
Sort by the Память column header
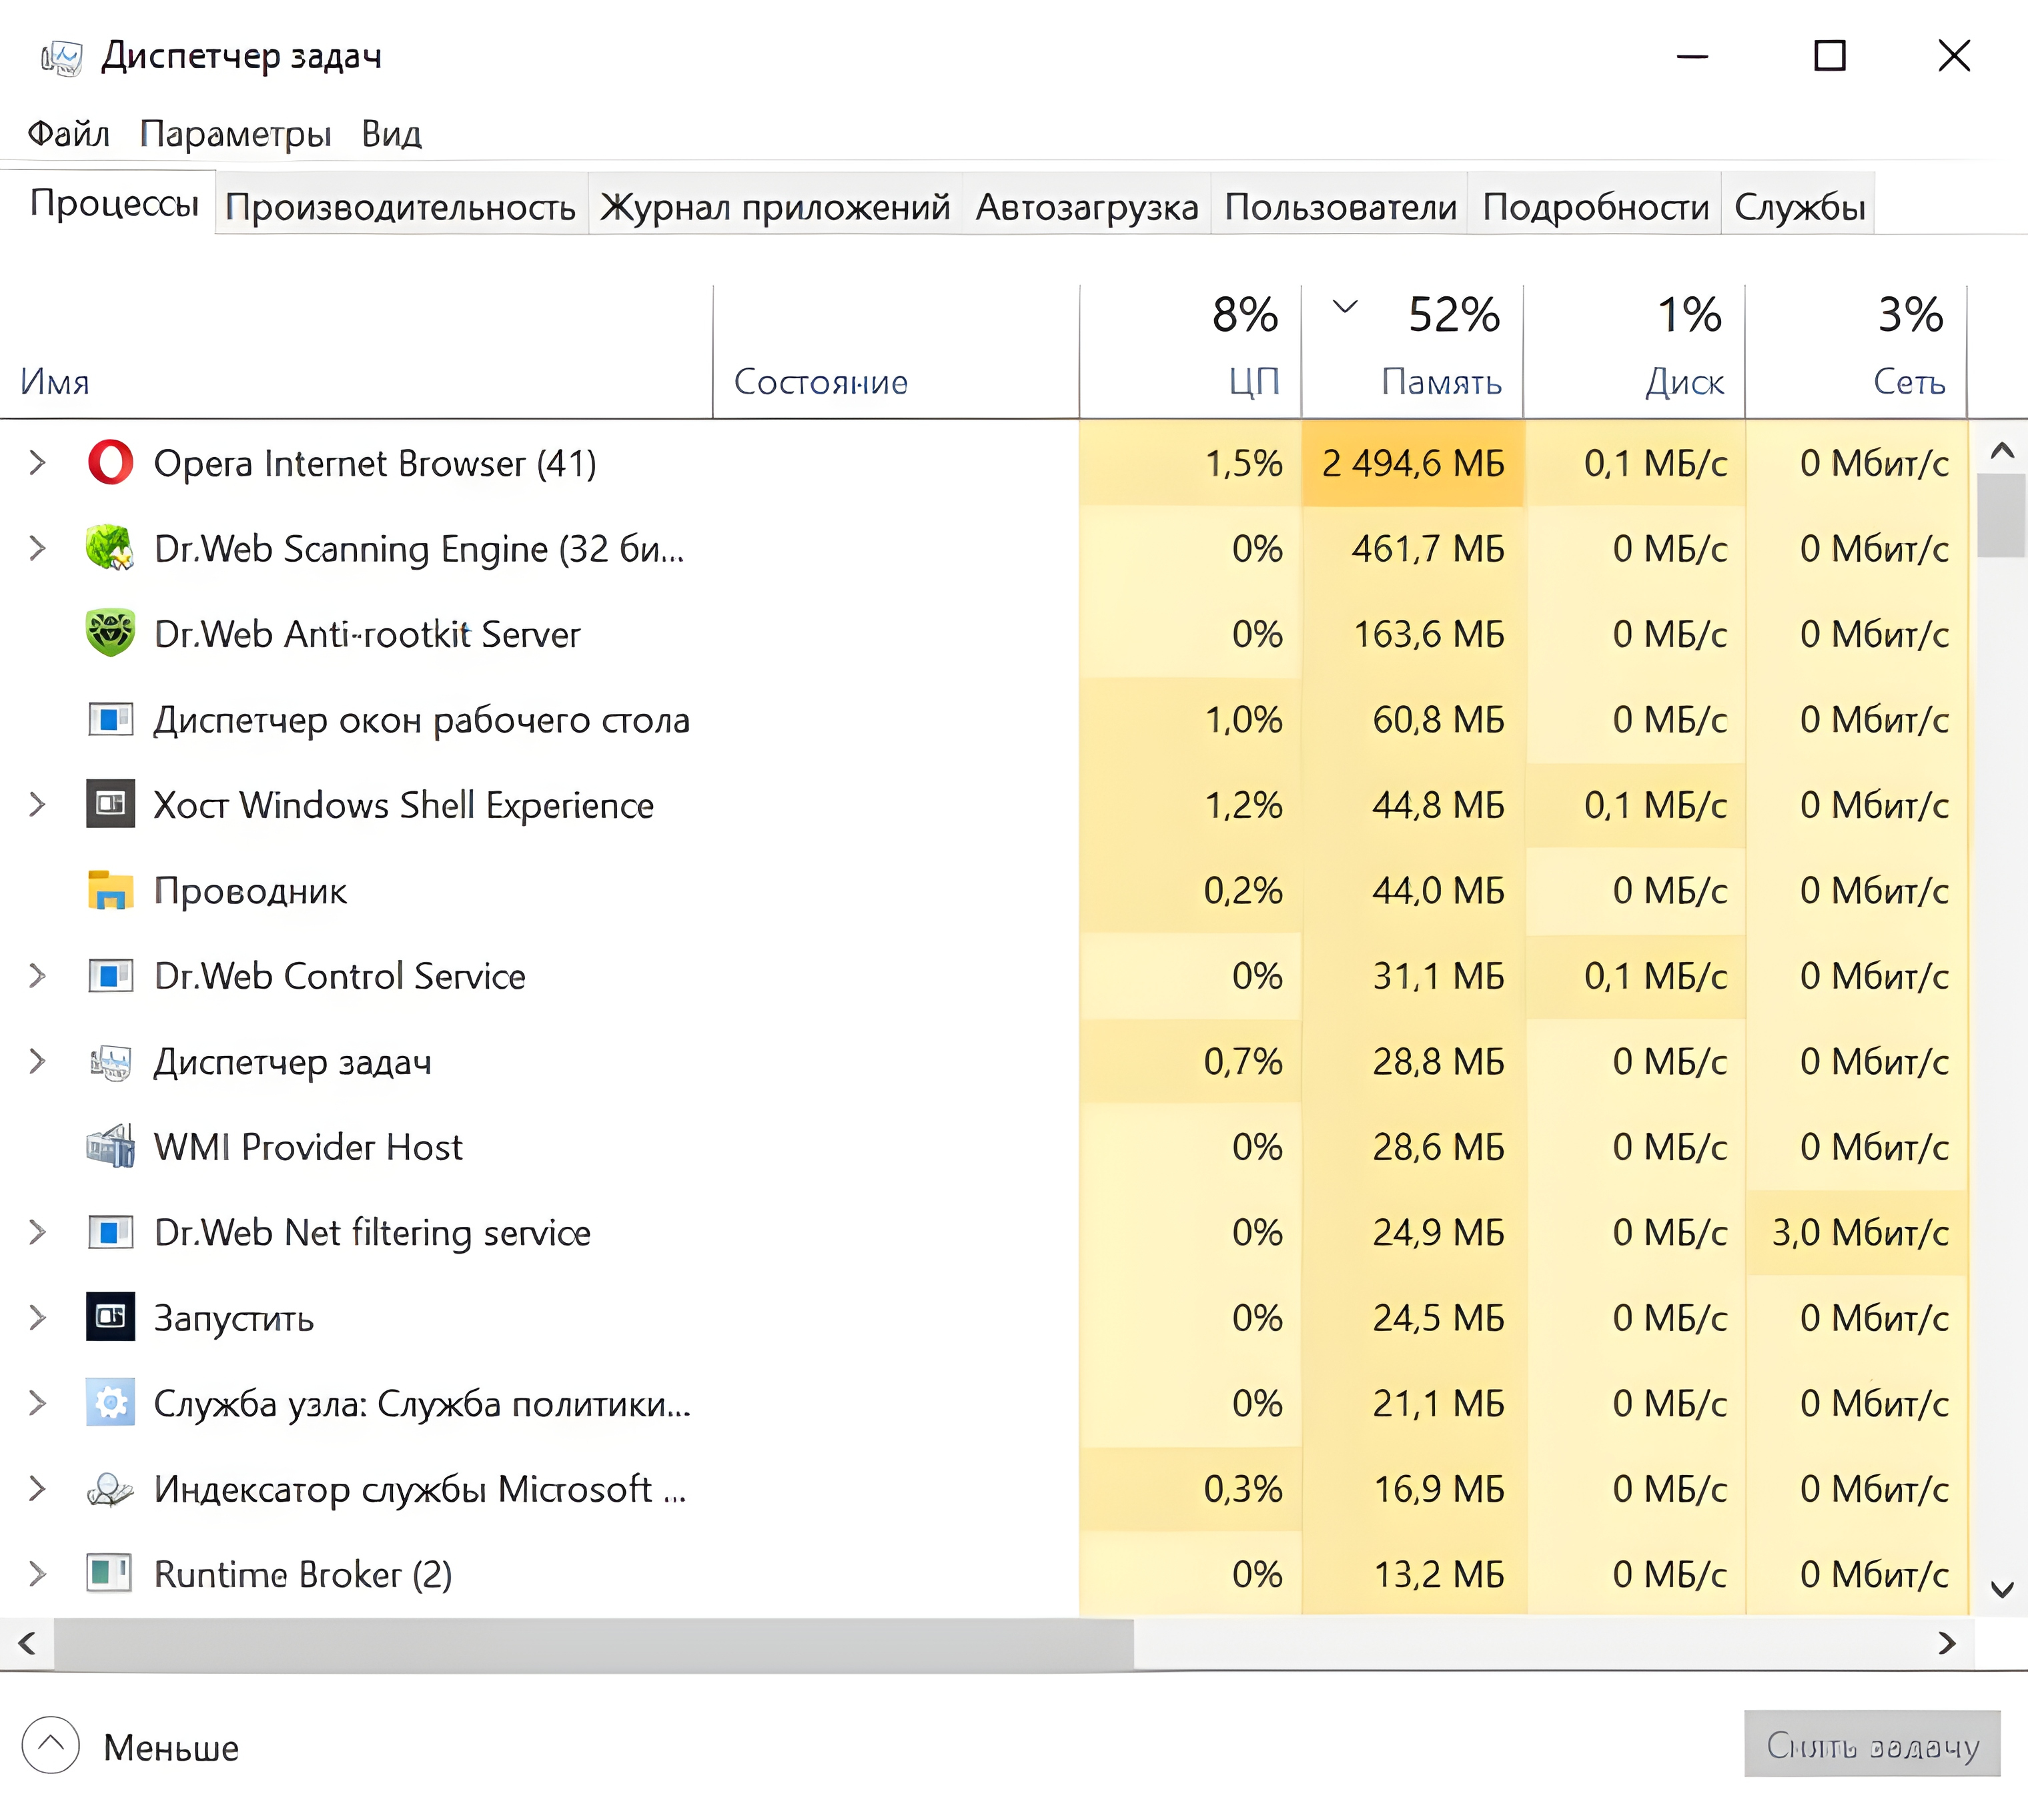coord(1413,352)
